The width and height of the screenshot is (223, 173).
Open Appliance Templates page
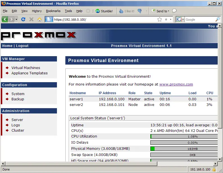[x=29, y=73]
